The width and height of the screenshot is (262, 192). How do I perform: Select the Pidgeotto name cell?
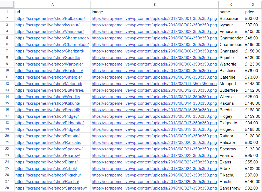231,123
